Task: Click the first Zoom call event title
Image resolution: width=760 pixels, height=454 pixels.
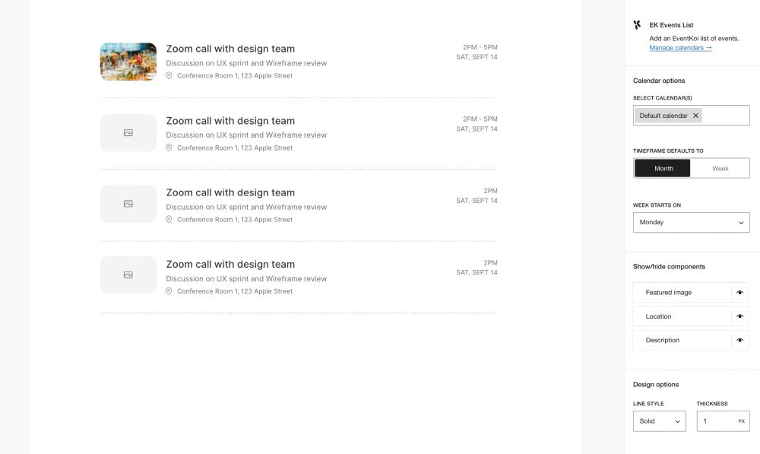Action: click(x=230, y=48)
